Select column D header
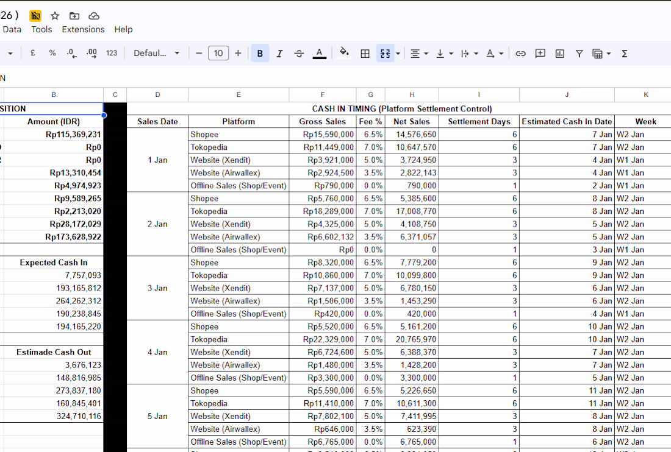This screenshot has width=671, height=452. click(x=157, y=94)
